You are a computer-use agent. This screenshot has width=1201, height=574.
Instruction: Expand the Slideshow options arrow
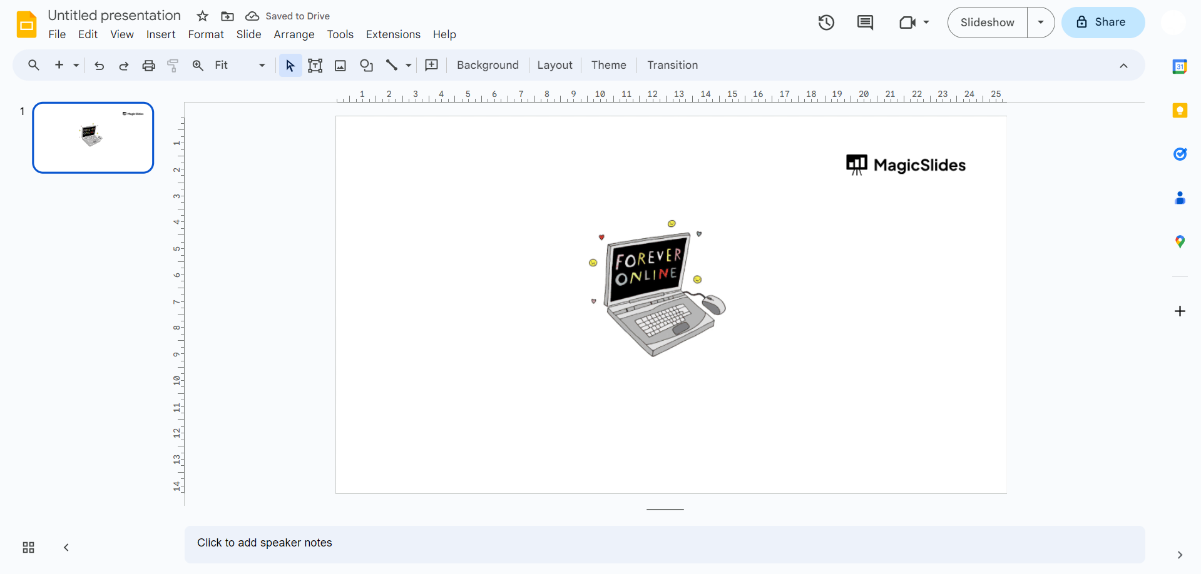pyautogui.click(x=1041, y=23)
